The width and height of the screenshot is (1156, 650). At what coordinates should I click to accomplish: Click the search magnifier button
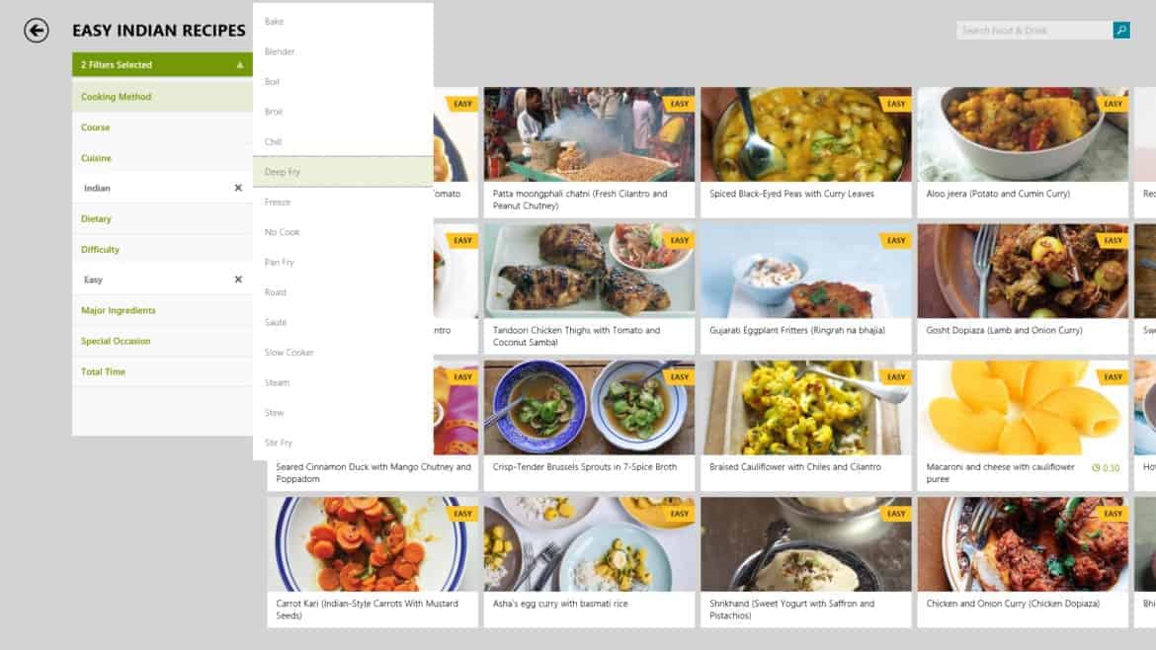pos(1120,31)
